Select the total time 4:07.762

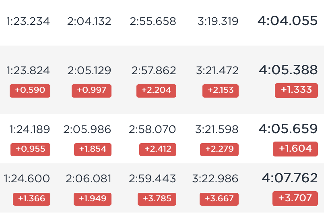click(x=290, y=178)
